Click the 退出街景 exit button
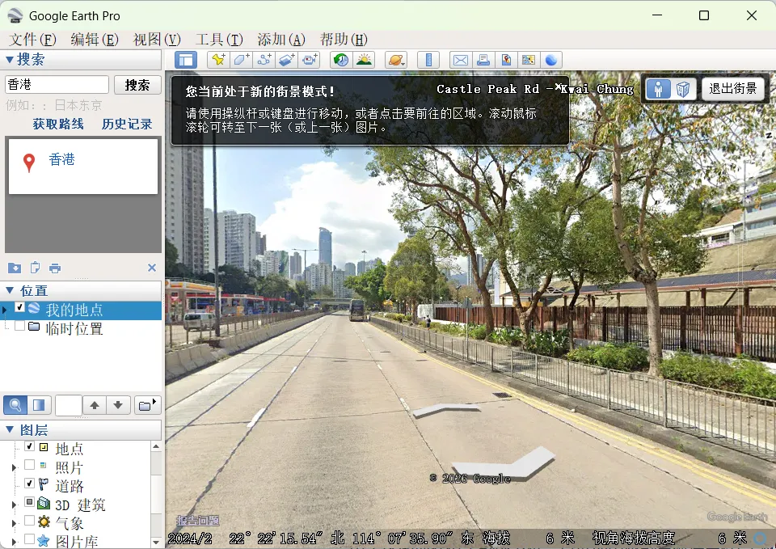776x549 pixels. (732, 88)
